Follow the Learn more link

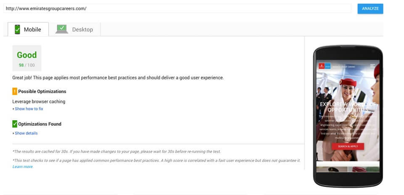(23, 167)
